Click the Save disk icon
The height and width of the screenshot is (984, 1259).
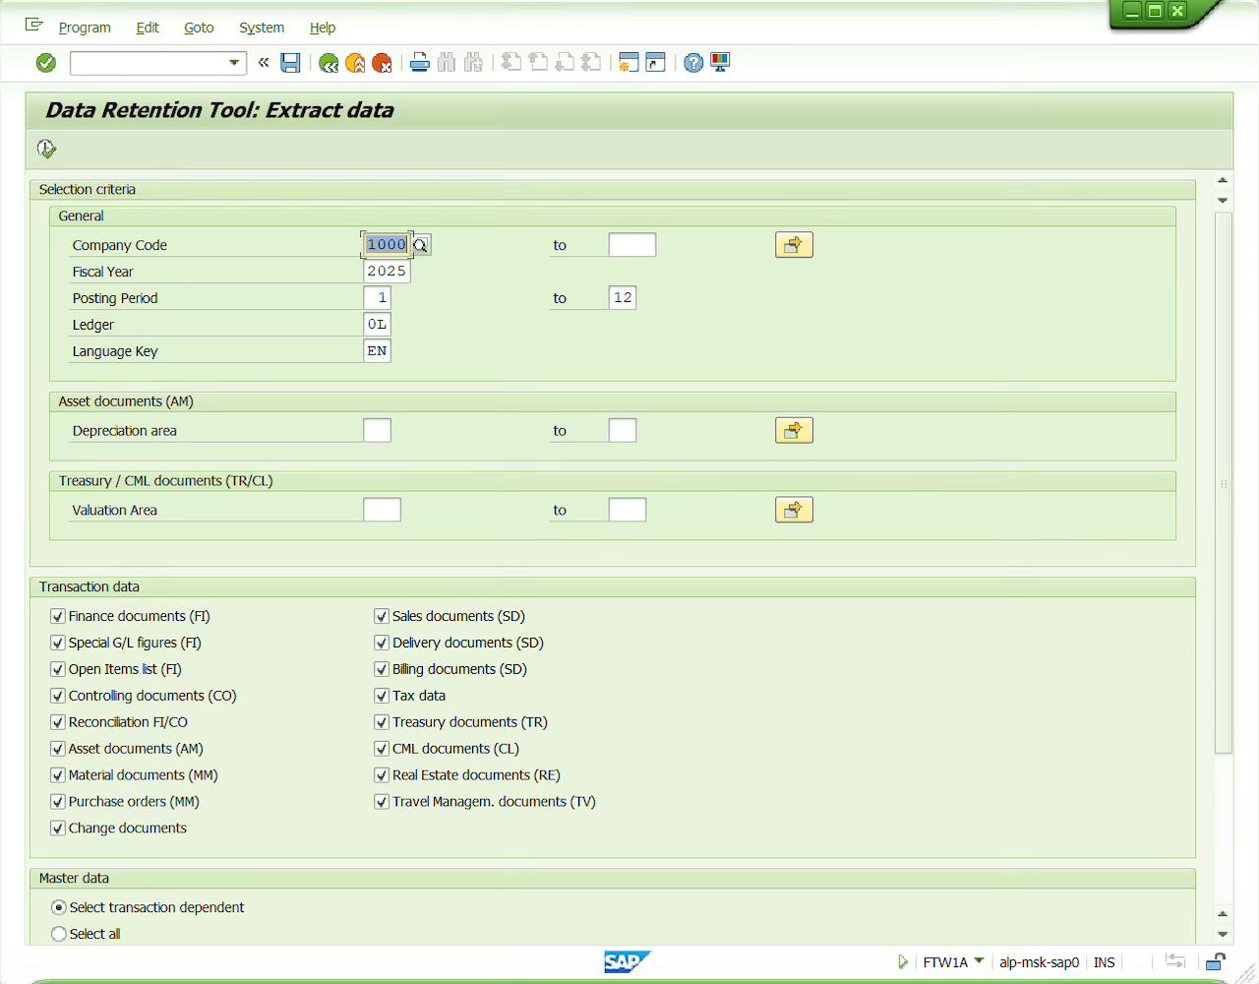click(290, 63)
